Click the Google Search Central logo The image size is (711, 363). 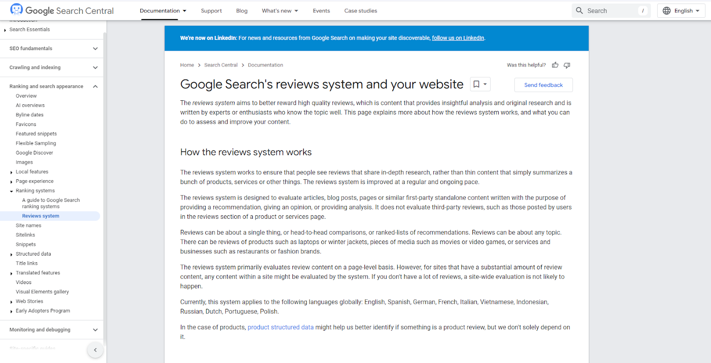point(62,11)
